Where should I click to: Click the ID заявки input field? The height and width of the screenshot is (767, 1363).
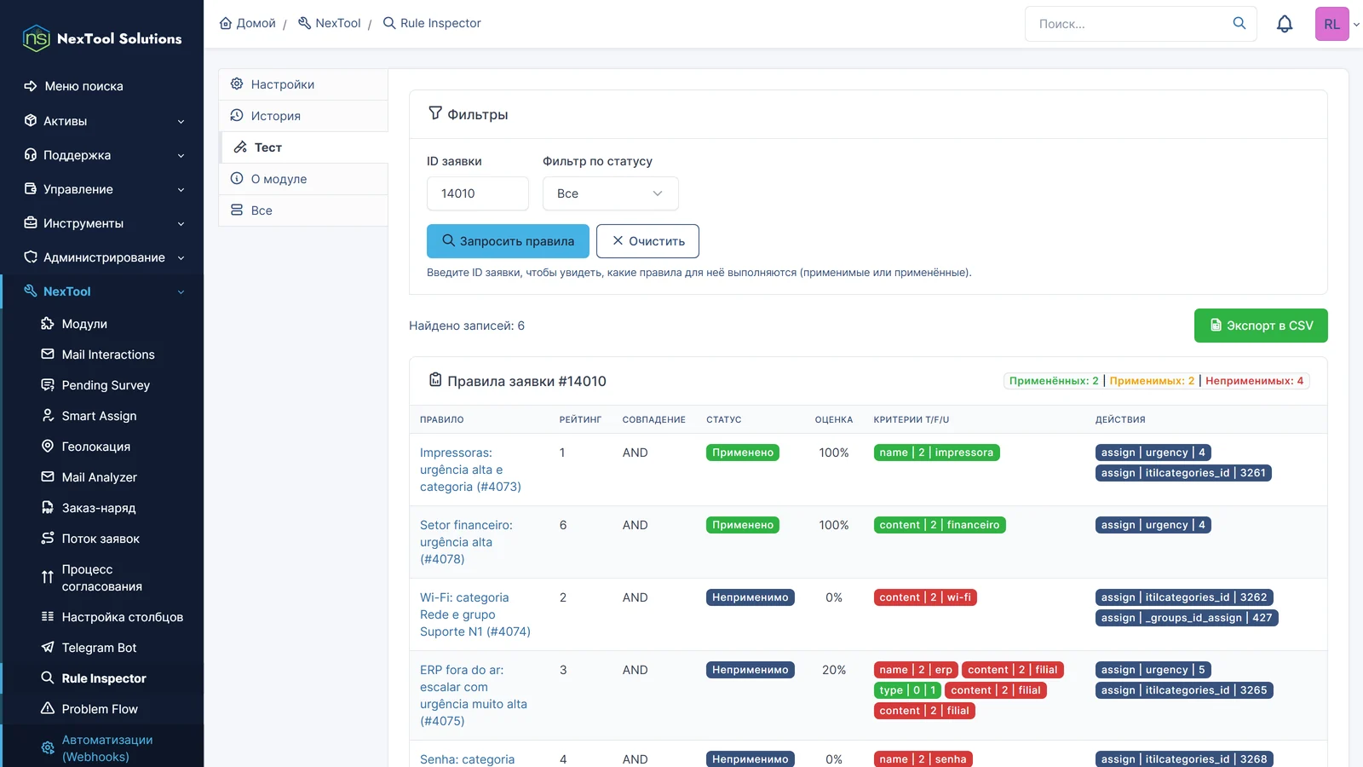coord(478,193)
